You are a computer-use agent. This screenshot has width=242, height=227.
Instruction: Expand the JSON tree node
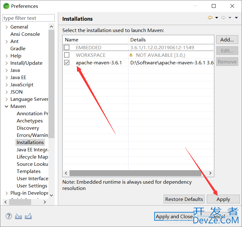[x=7, y=92]
